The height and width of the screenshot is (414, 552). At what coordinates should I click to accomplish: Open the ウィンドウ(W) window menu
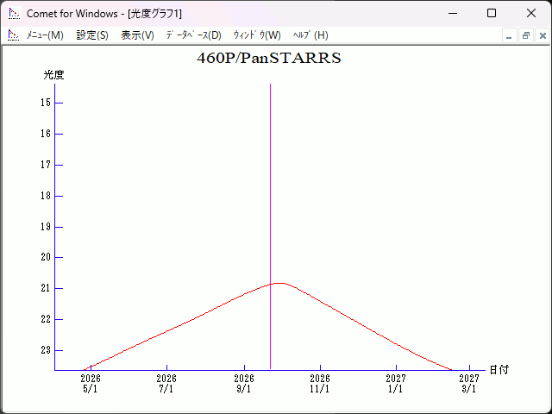coord(257,35)
